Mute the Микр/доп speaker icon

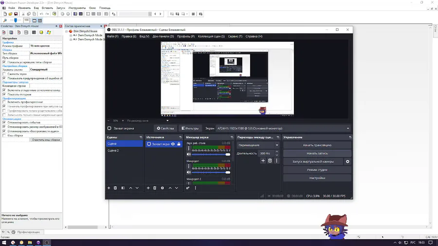coord(188,172)
